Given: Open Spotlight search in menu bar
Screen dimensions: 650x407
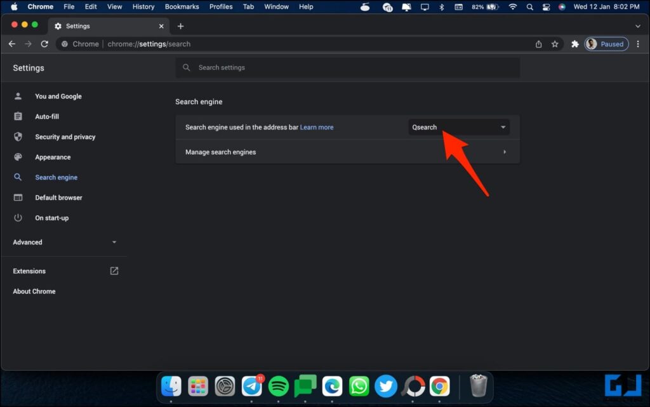Looking at the screenshot, I should [530, 6].
